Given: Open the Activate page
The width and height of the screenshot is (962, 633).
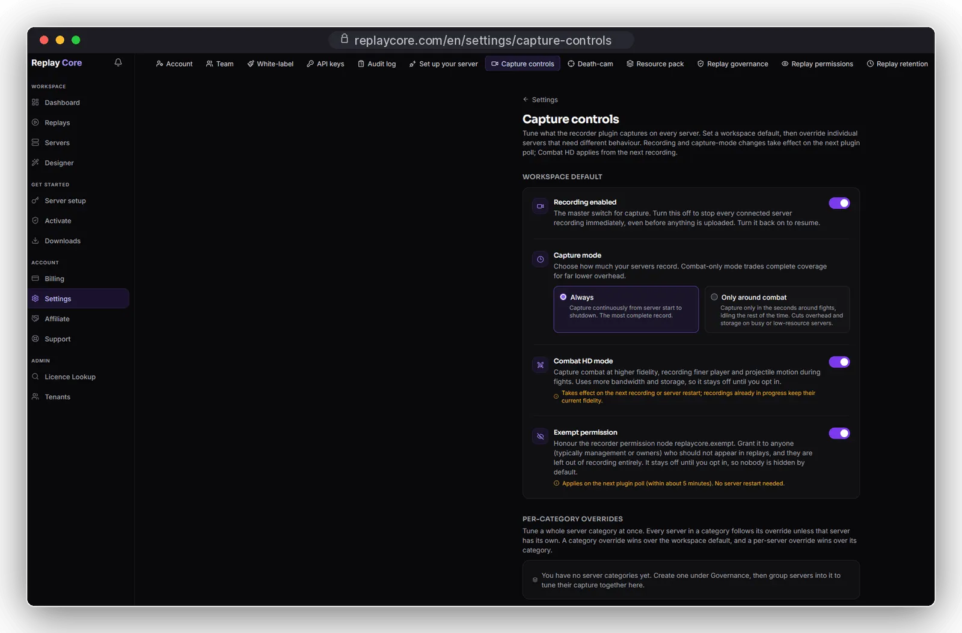Looking at the screenshot, I should [x=78, y=221].
